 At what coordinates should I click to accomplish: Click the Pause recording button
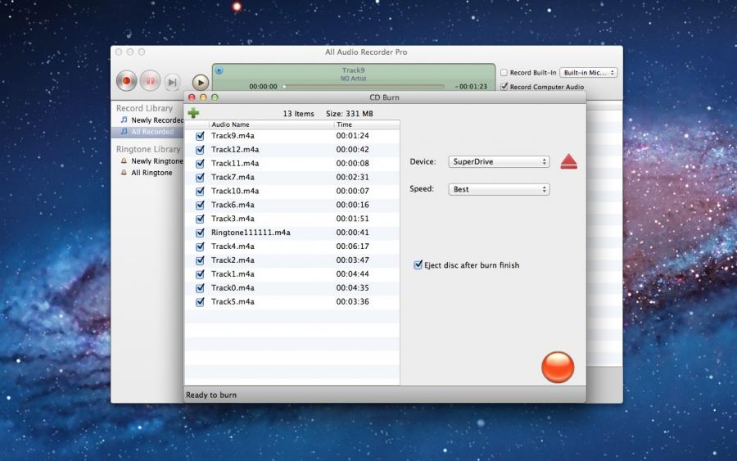pyautogui.click(x=150, y=81)
